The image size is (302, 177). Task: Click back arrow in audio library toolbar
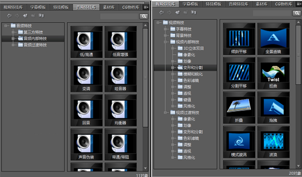tap(9, 16)
